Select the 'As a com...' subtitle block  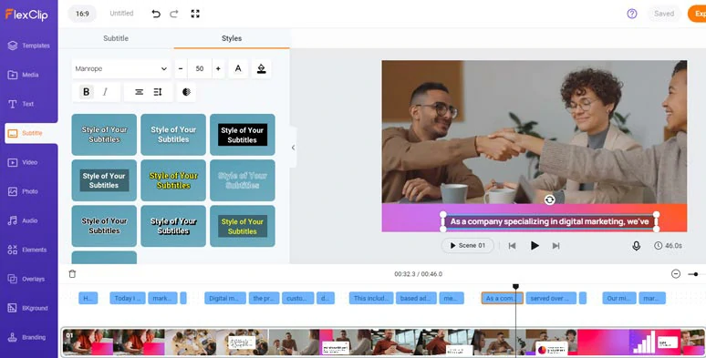(x=502, y=298)
